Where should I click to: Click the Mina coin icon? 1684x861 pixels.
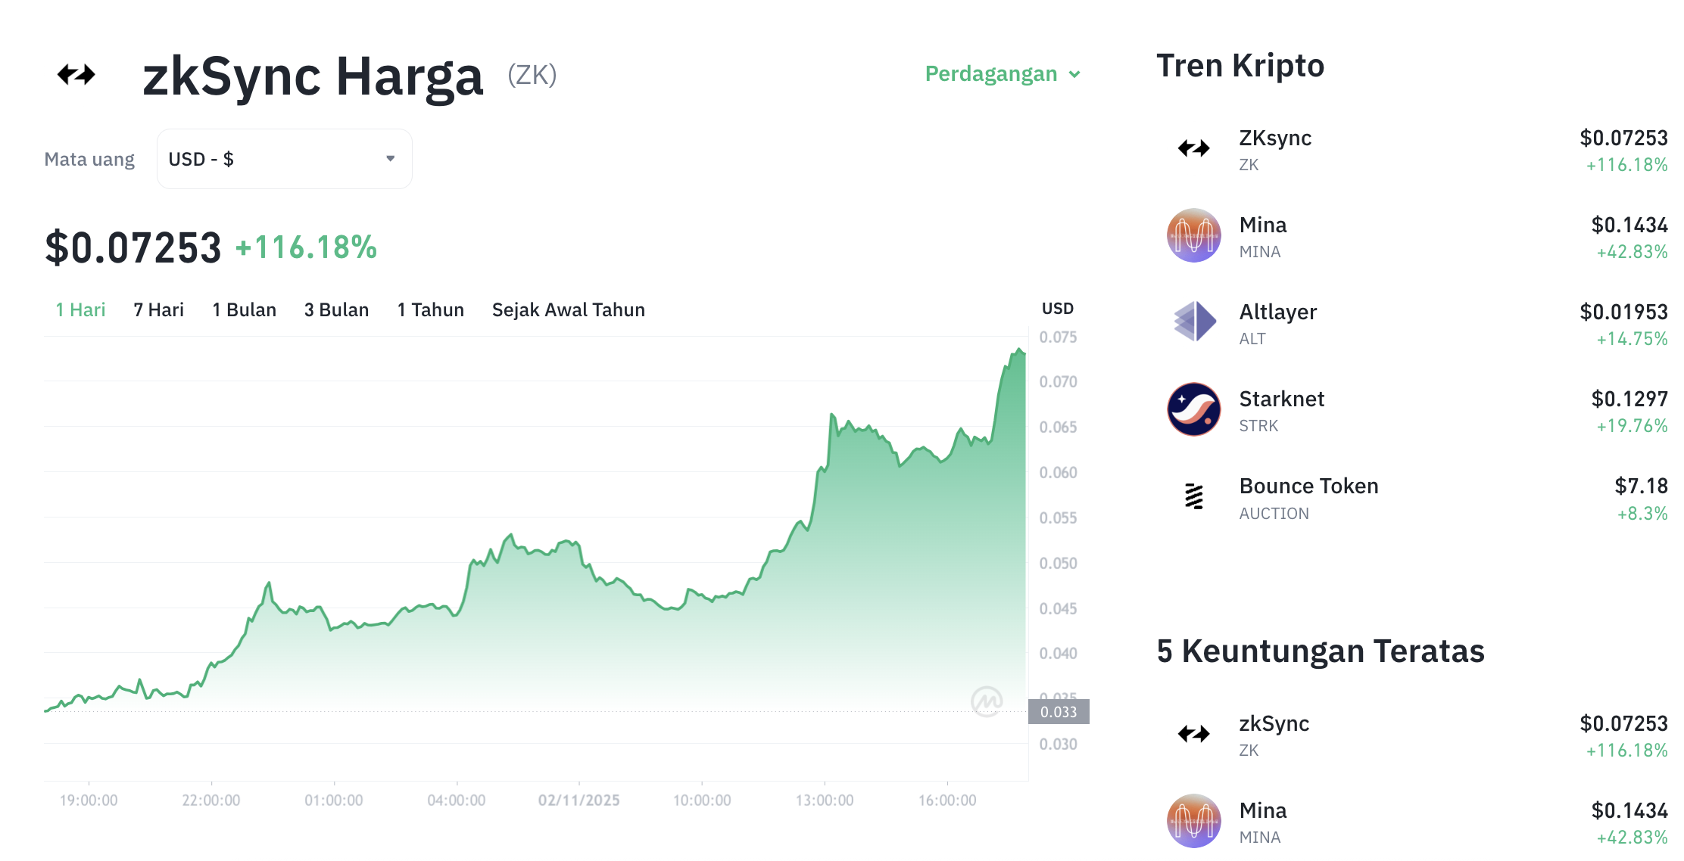pos(1193,236)
